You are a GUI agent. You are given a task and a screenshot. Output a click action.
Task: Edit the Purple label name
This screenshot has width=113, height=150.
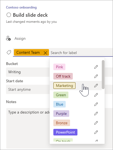(x=96, y=114)
